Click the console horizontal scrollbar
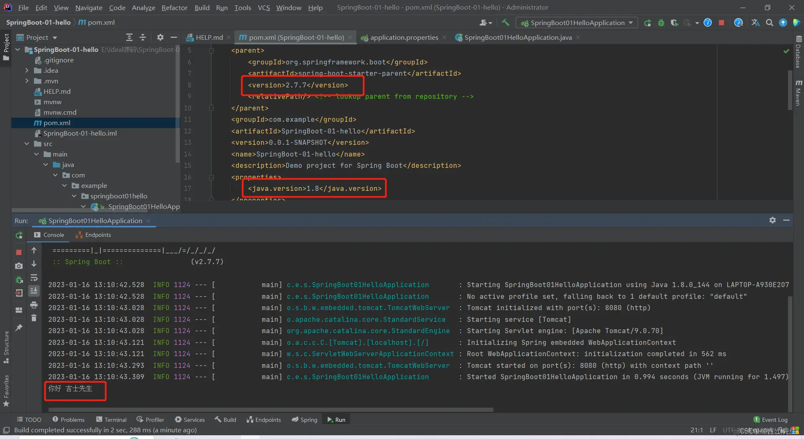 [x=271, y=410]
